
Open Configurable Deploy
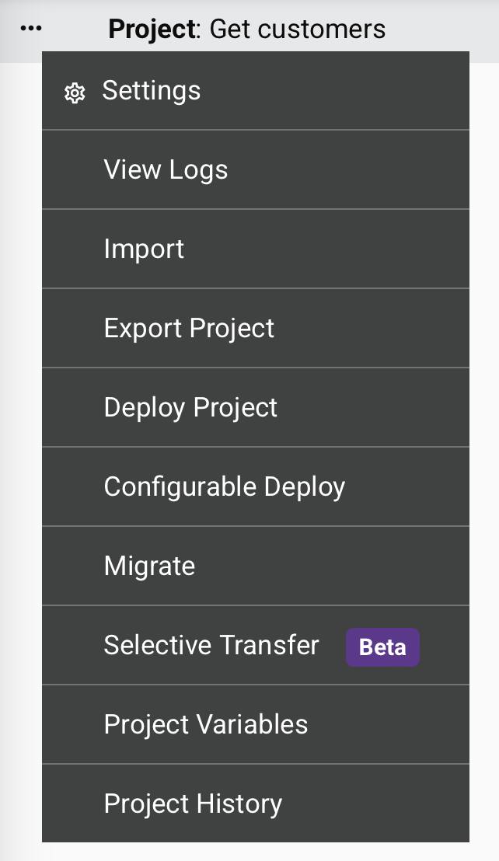click(x=224, y=487)
